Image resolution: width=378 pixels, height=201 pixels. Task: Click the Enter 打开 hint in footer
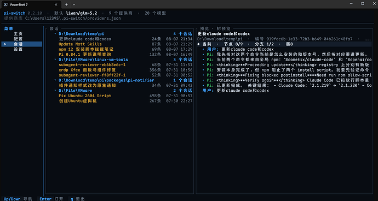51,199
